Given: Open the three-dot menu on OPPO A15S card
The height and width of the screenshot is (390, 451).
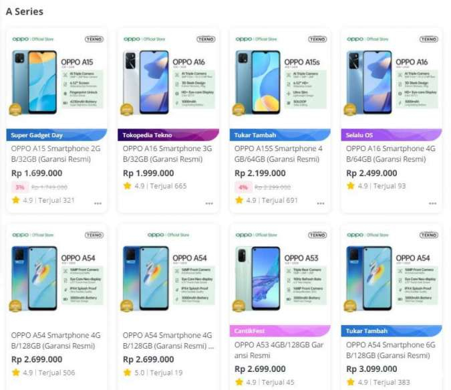Looking at the screenshot, I should pos(321,203).
